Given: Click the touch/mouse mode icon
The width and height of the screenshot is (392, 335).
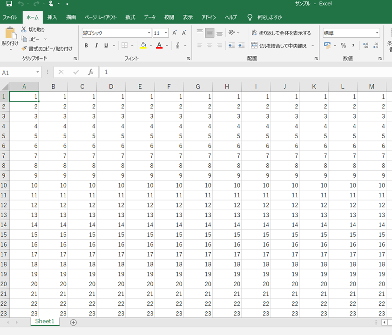Looking at the screenshot, I should click(x=51, y=4).
